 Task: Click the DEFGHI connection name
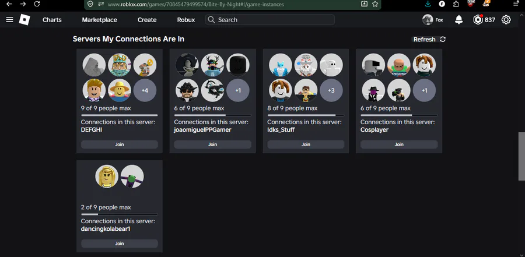[x=92, y=130]
